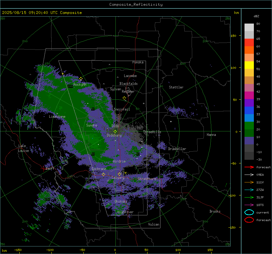Click the HighRiver town label
Image resolution: width=272 pixels, height=254 pixels.
point(125,212)
